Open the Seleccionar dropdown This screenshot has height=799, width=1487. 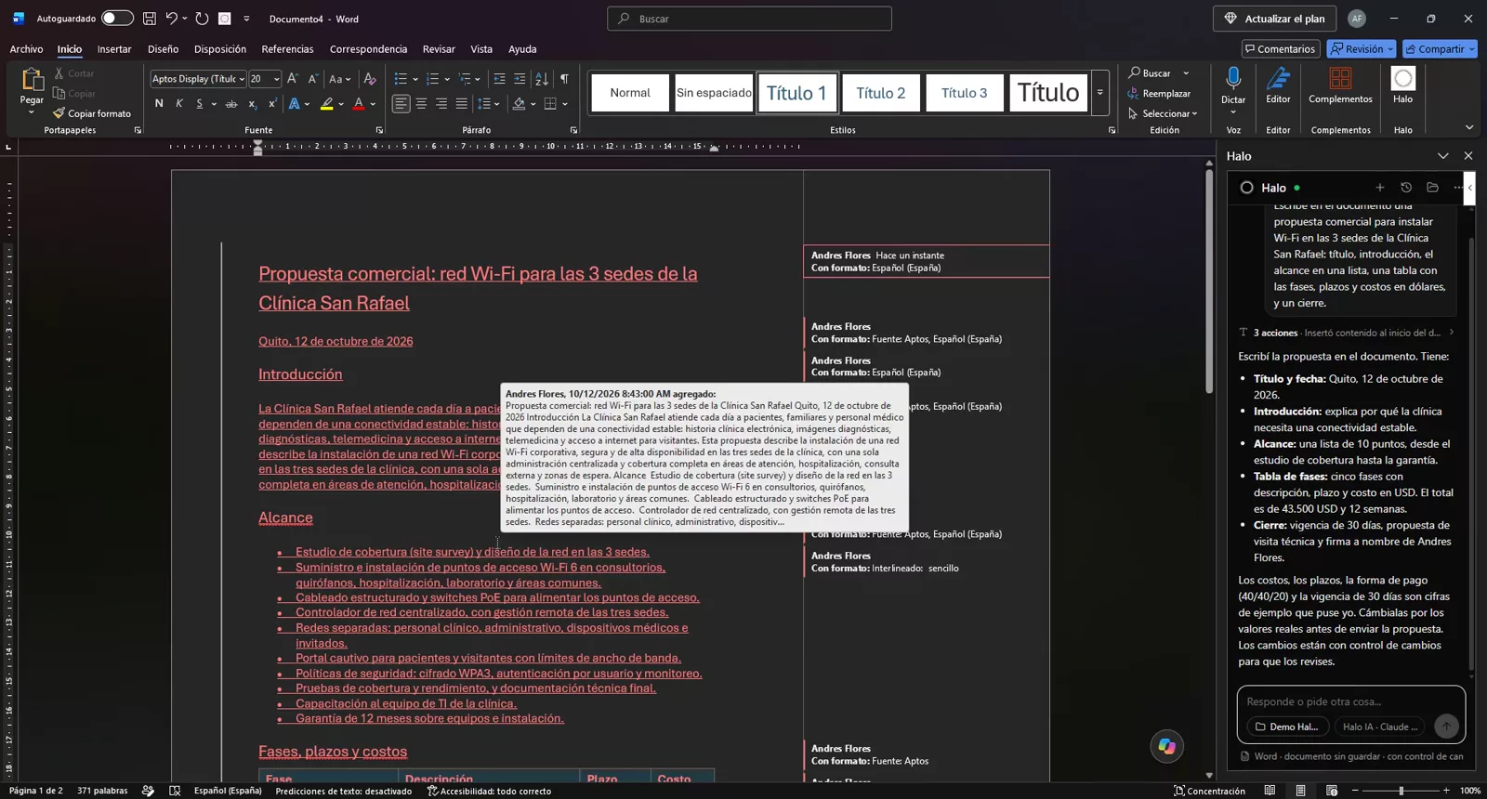click(1163, 113)
